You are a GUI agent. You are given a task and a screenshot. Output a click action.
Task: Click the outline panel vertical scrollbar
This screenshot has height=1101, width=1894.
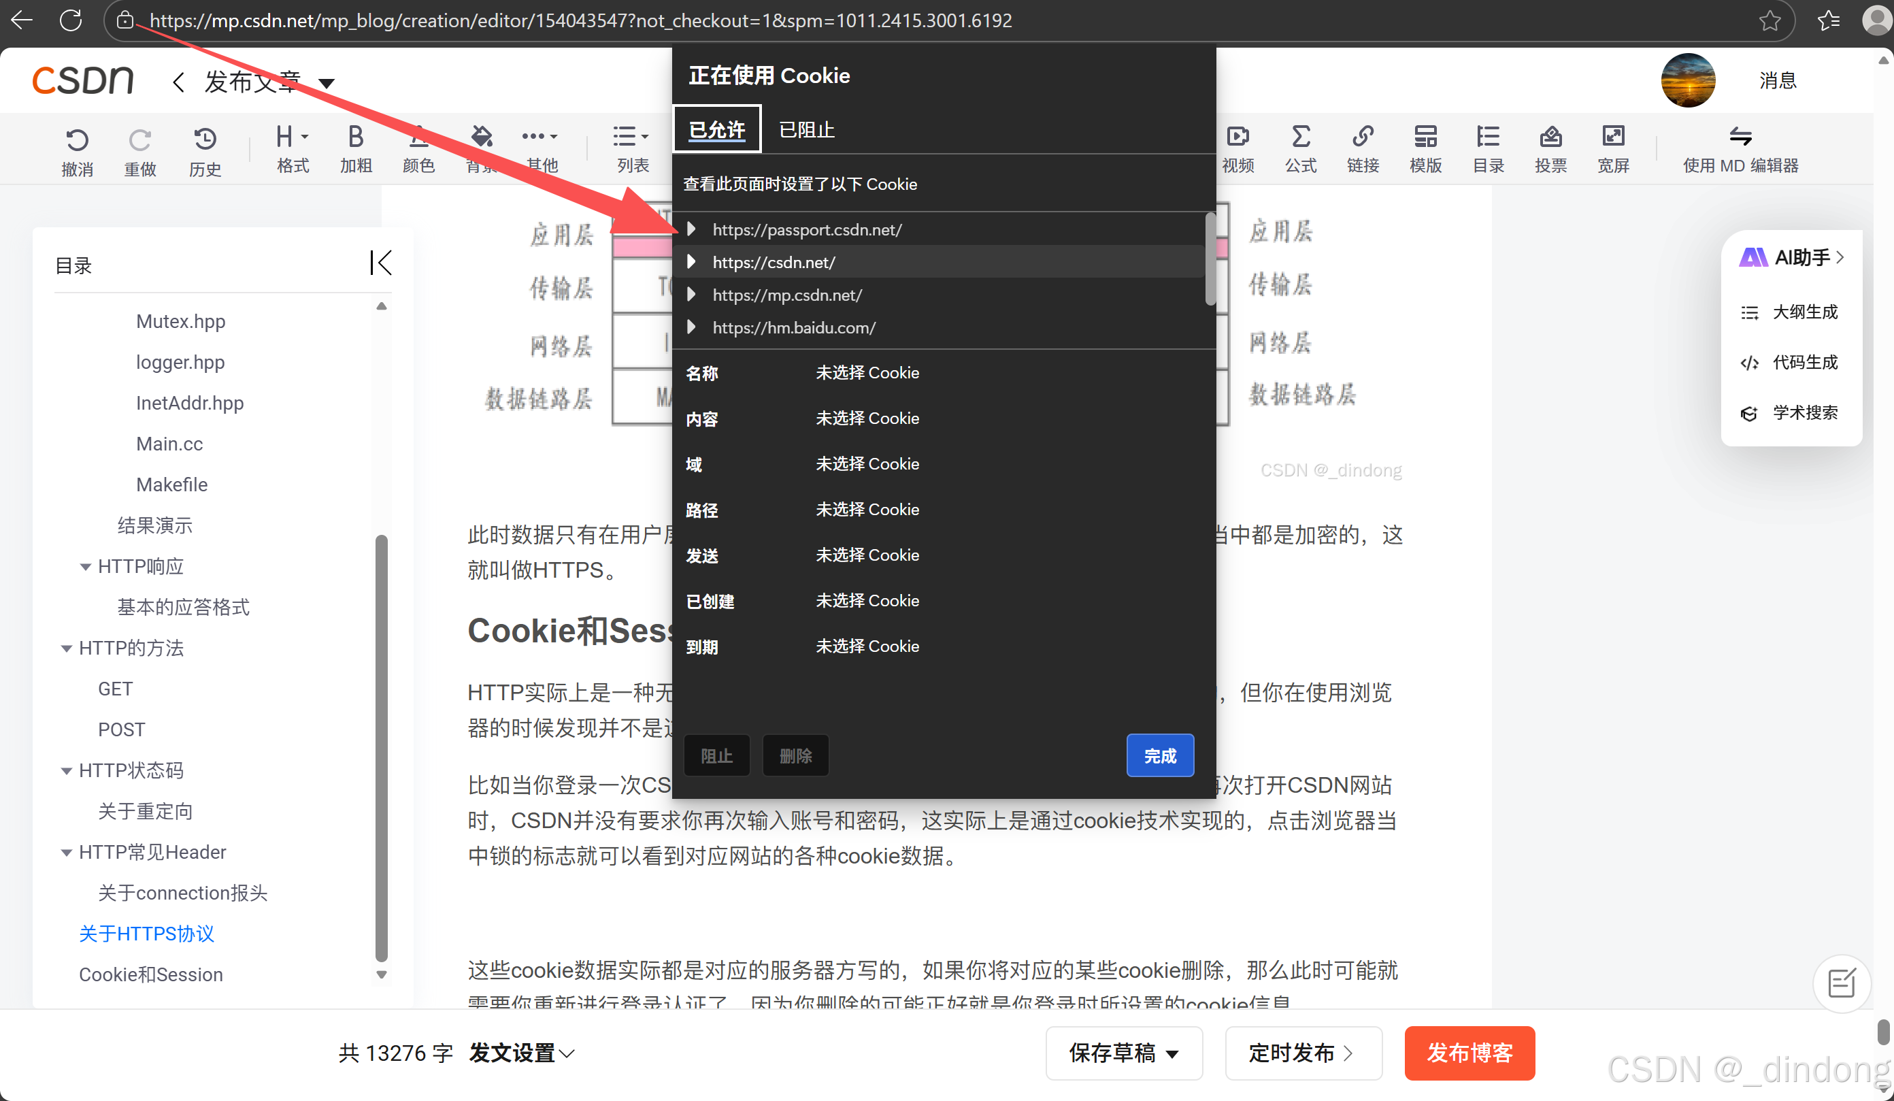pyautogui.click(x=381, y=748)
